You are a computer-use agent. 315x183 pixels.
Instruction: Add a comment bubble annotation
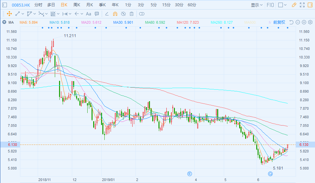coord(97,14)
